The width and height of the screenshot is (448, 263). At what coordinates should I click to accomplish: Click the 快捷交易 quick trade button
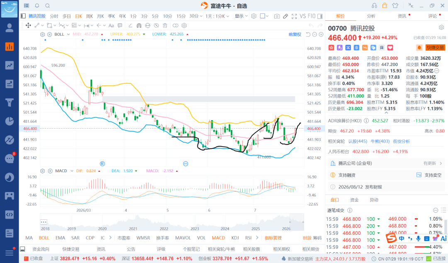pos(436,48)
